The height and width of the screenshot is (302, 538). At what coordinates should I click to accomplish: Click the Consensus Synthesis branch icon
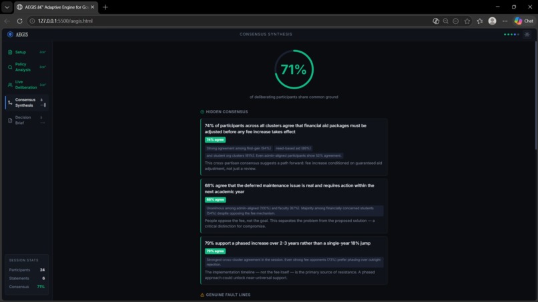(10, 103)
